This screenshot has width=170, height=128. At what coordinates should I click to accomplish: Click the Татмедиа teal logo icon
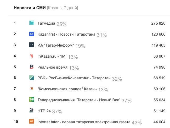tap(32, 23)
